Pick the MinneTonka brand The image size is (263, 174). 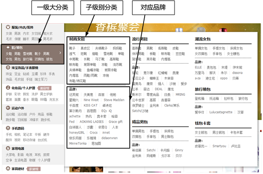tap(78, 144)
